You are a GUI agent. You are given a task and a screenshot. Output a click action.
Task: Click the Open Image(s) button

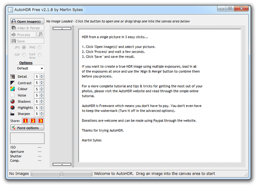coord(27,21)
